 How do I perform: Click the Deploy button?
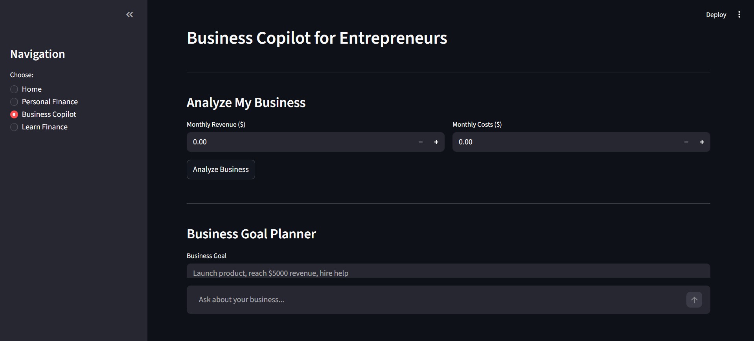pos(716,15)
